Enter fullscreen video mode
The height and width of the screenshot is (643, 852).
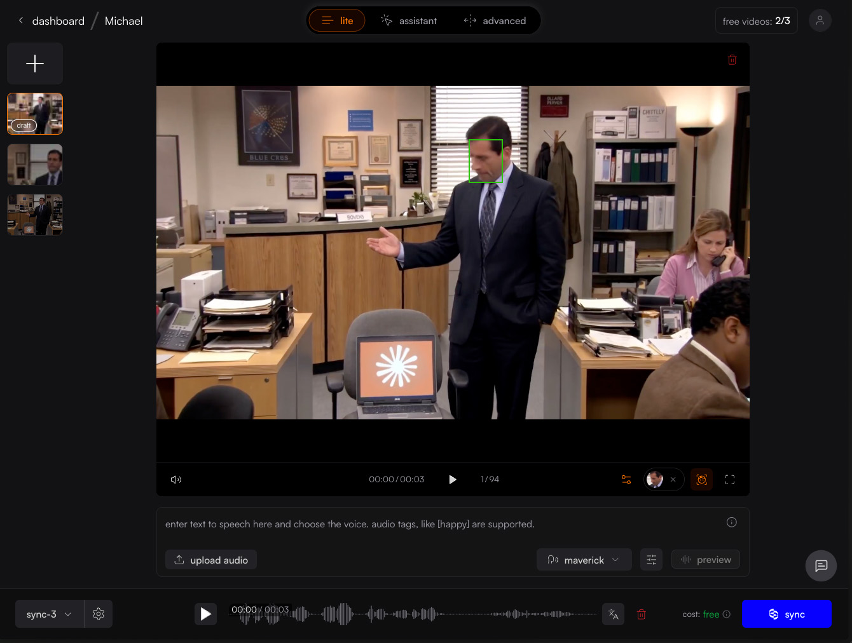(730, 480)
